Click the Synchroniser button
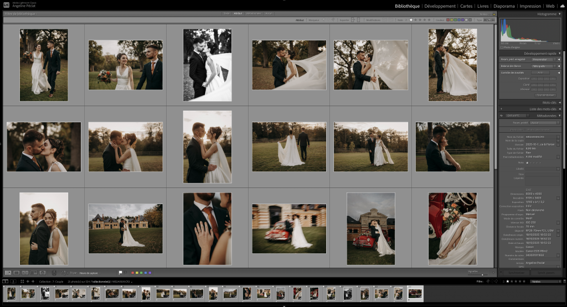Image resolution: width=567 pixels, height=307 pixels. point(515,272)
